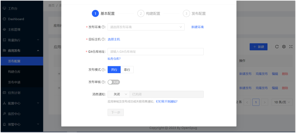Click the help icon beside 发布审核
Viewport: 296px width, 133px height.
pyautogui.click(x=103, y=82)
